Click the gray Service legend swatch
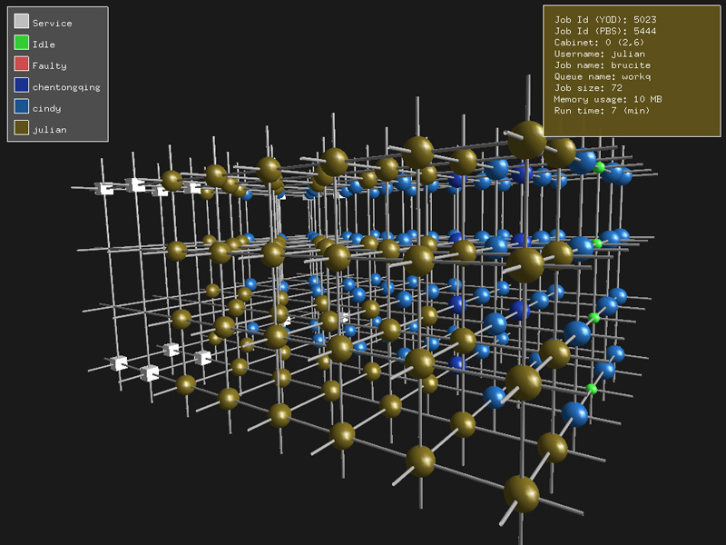The width and height of the screenshot is (726, 545). tap(21, 21)
